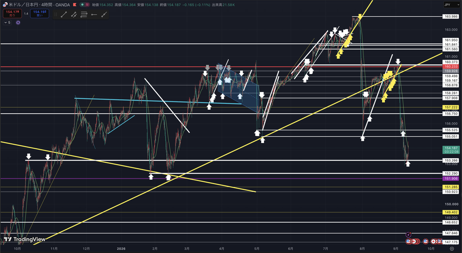The image size is (462, 253).
Task: Open the JPY currency dropdown
Action: pos(451,5)
